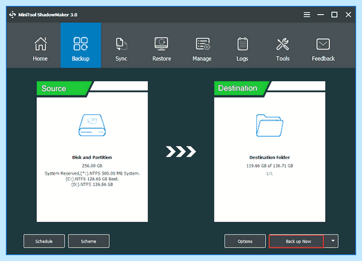Maximize the ShadowMaker window

pos(334,14)
